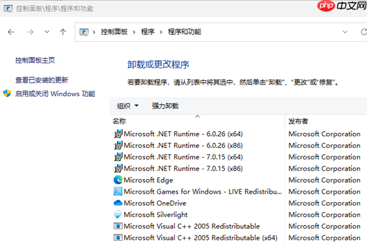
Task: Select 程序和功能 in the address breadcrumb
Action: click(185, 32)
